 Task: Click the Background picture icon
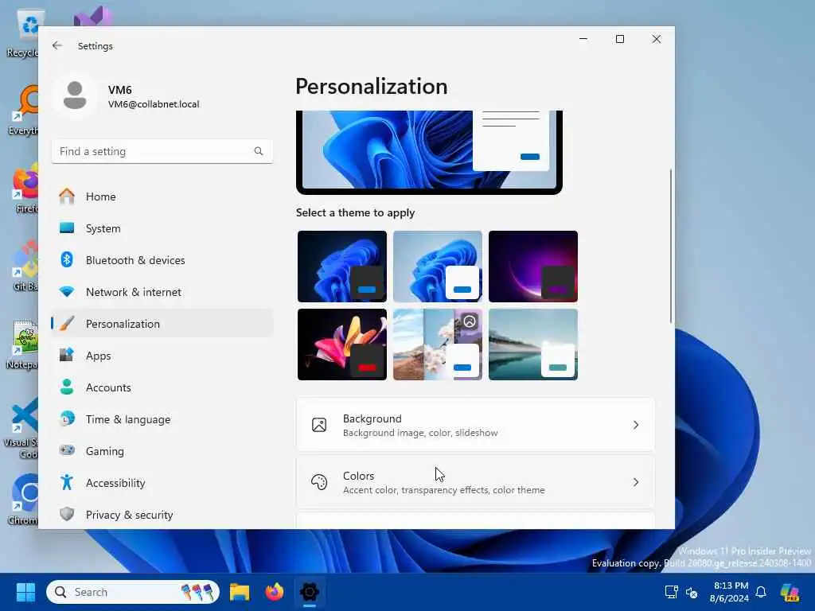click(319, 425)
